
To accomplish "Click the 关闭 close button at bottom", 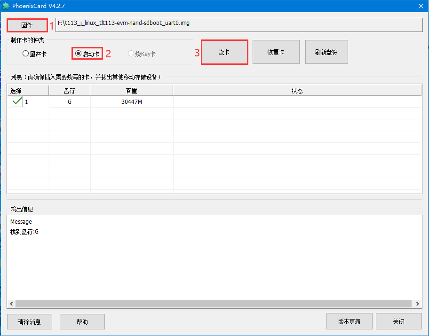I will tap(398, 321).
